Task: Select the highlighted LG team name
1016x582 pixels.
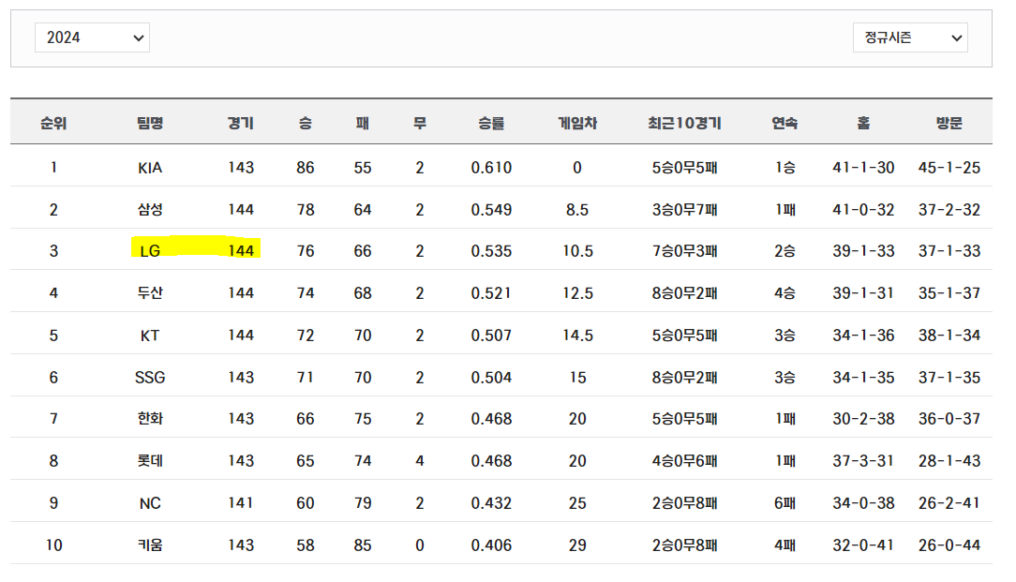Action: tap(150, 251)
